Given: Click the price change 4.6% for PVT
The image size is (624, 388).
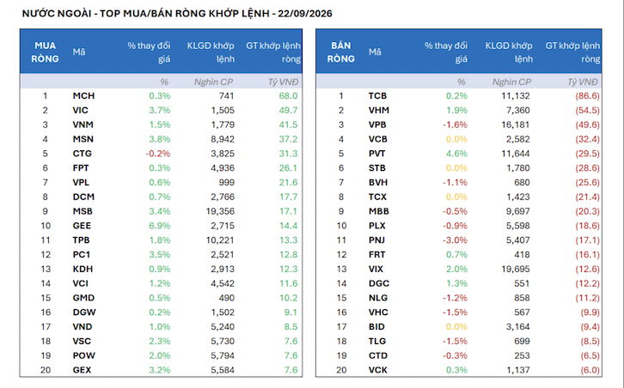Looking at the screenshot, I should (x=456, y=154).
